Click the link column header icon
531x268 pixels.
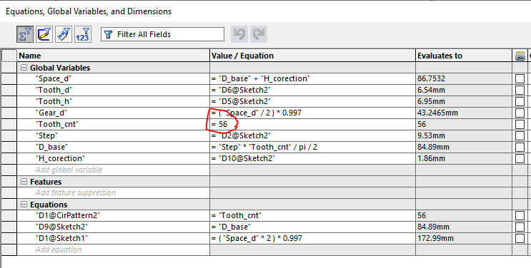520,56
